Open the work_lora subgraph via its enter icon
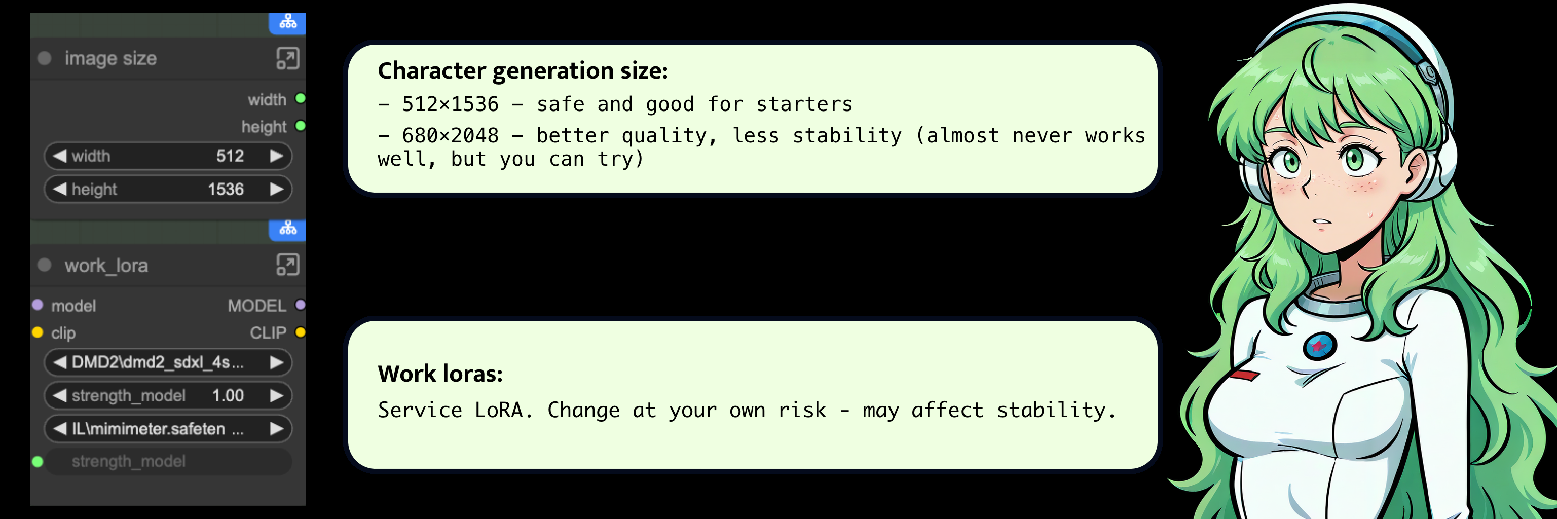Viewport: 1557px width, 519px height. click(x=288, y=265)
